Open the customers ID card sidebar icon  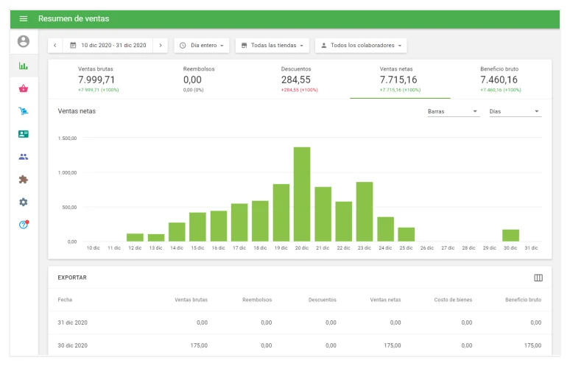[x=24, y=134]
